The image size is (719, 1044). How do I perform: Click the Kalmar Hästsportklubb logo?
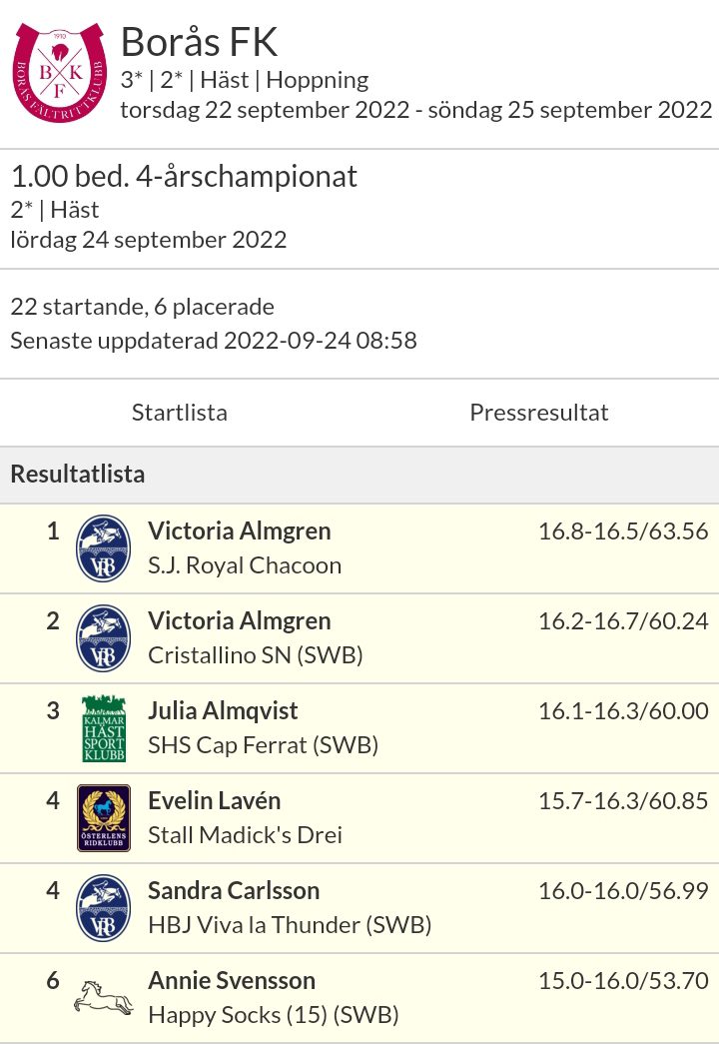[103, 727]
